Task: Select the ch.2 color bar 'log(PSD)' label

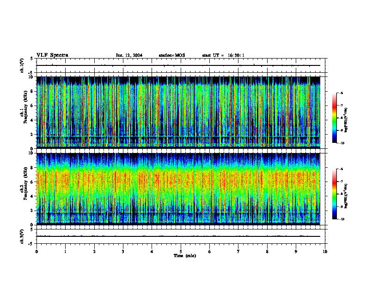Action: (346, 196)
